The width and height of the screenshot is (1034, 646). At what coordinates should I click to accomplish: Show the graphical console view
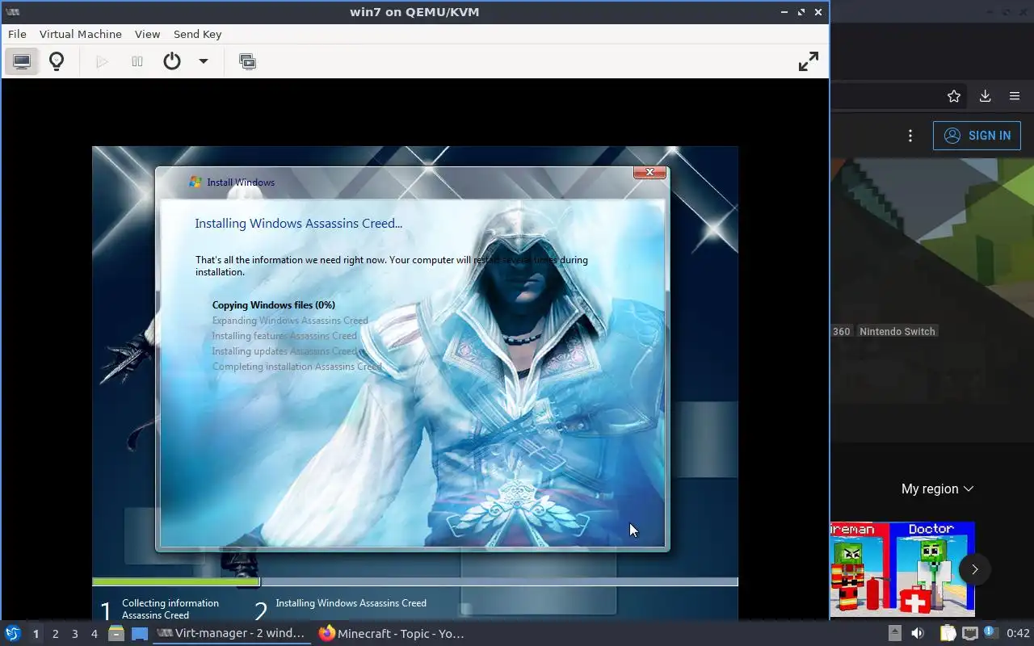coord(22,61)
